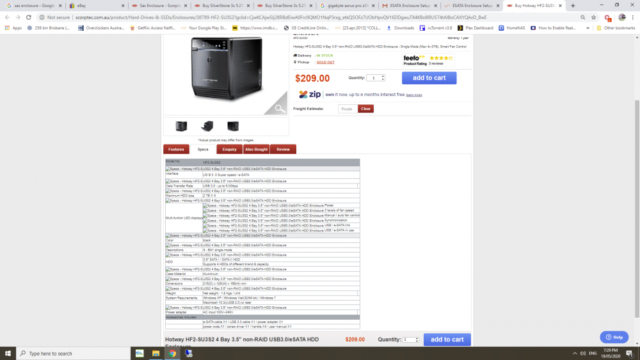Adjust the top quantity stepper
The width and height of the screenshot is (640, 360).
pyautogui.click(x=383, y=78)
